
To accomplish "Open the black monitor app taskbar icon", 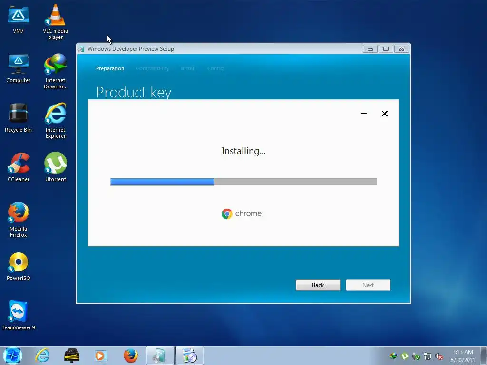I will [x=71, y=355].
